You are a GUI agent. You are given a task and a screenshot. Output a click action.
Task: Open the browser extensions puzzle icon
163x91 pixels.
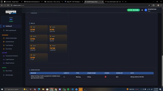[154, 5]
